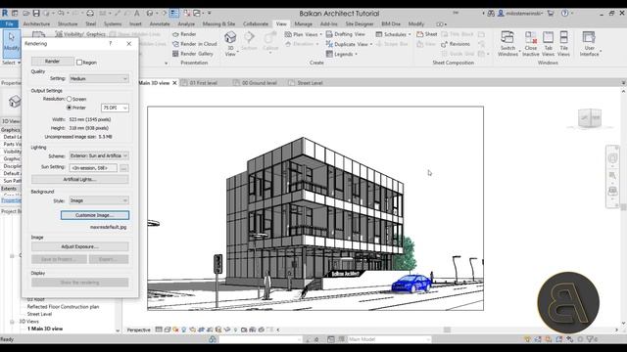Click the signed-in user account name
The height and width of the screenshot is (352, 627).
click(x=523, y=13)
